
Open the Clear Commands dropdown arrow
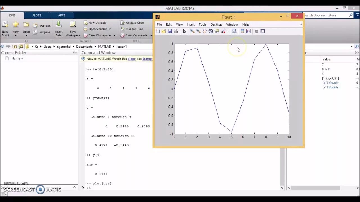coord(151,35)
